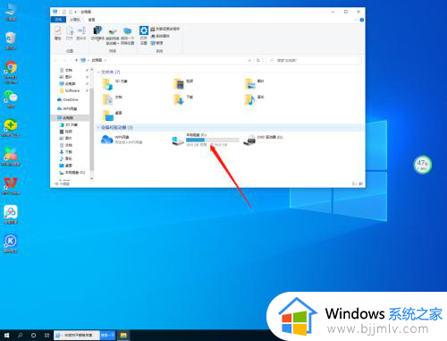Open the Access media ribbon button

(x=97, y=33)
